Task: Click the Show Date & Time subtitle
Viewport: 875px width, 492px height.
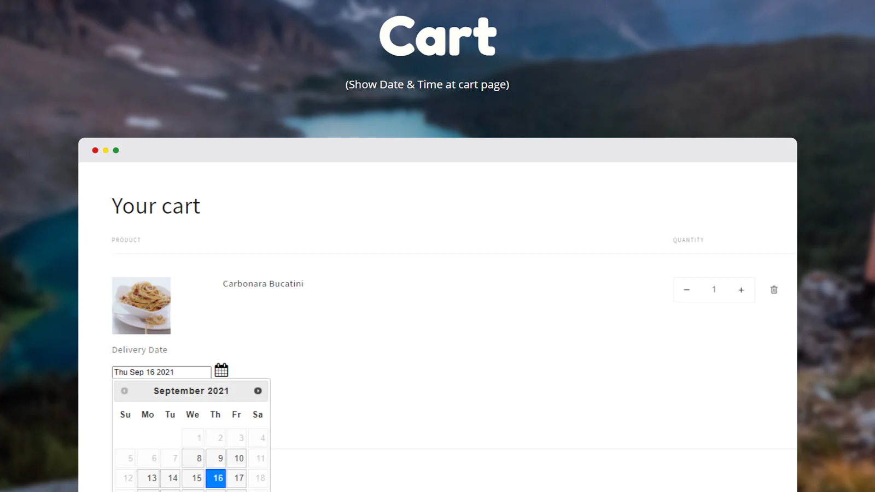Action: point(427,85)
